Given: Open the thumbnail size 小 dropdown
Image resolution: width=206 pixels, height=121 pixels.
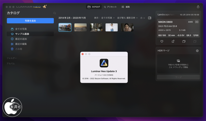Looking at the screenshot, I should (x=143, y=18).
